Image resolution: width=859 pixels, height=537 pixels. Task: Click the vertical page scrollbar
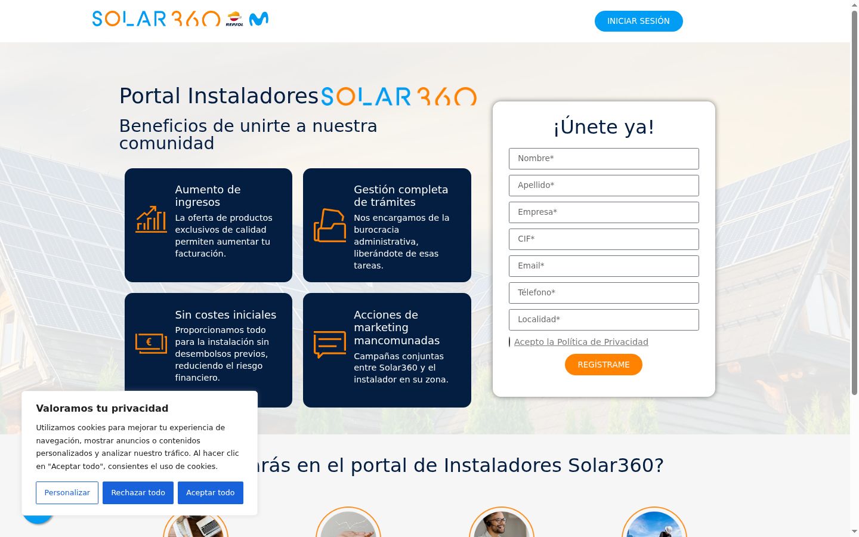tap(854, 203)
